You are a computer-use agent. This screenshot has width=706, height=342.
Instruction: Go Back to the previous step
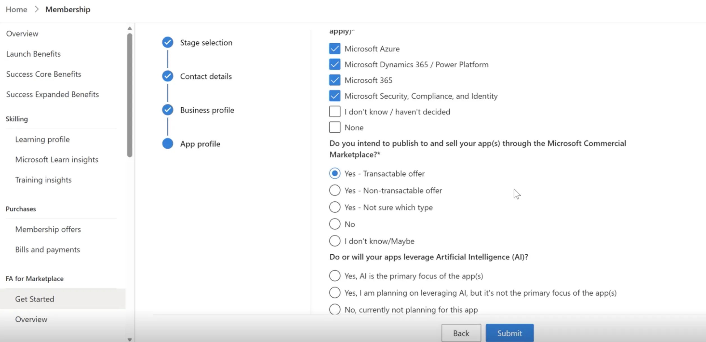461,333
